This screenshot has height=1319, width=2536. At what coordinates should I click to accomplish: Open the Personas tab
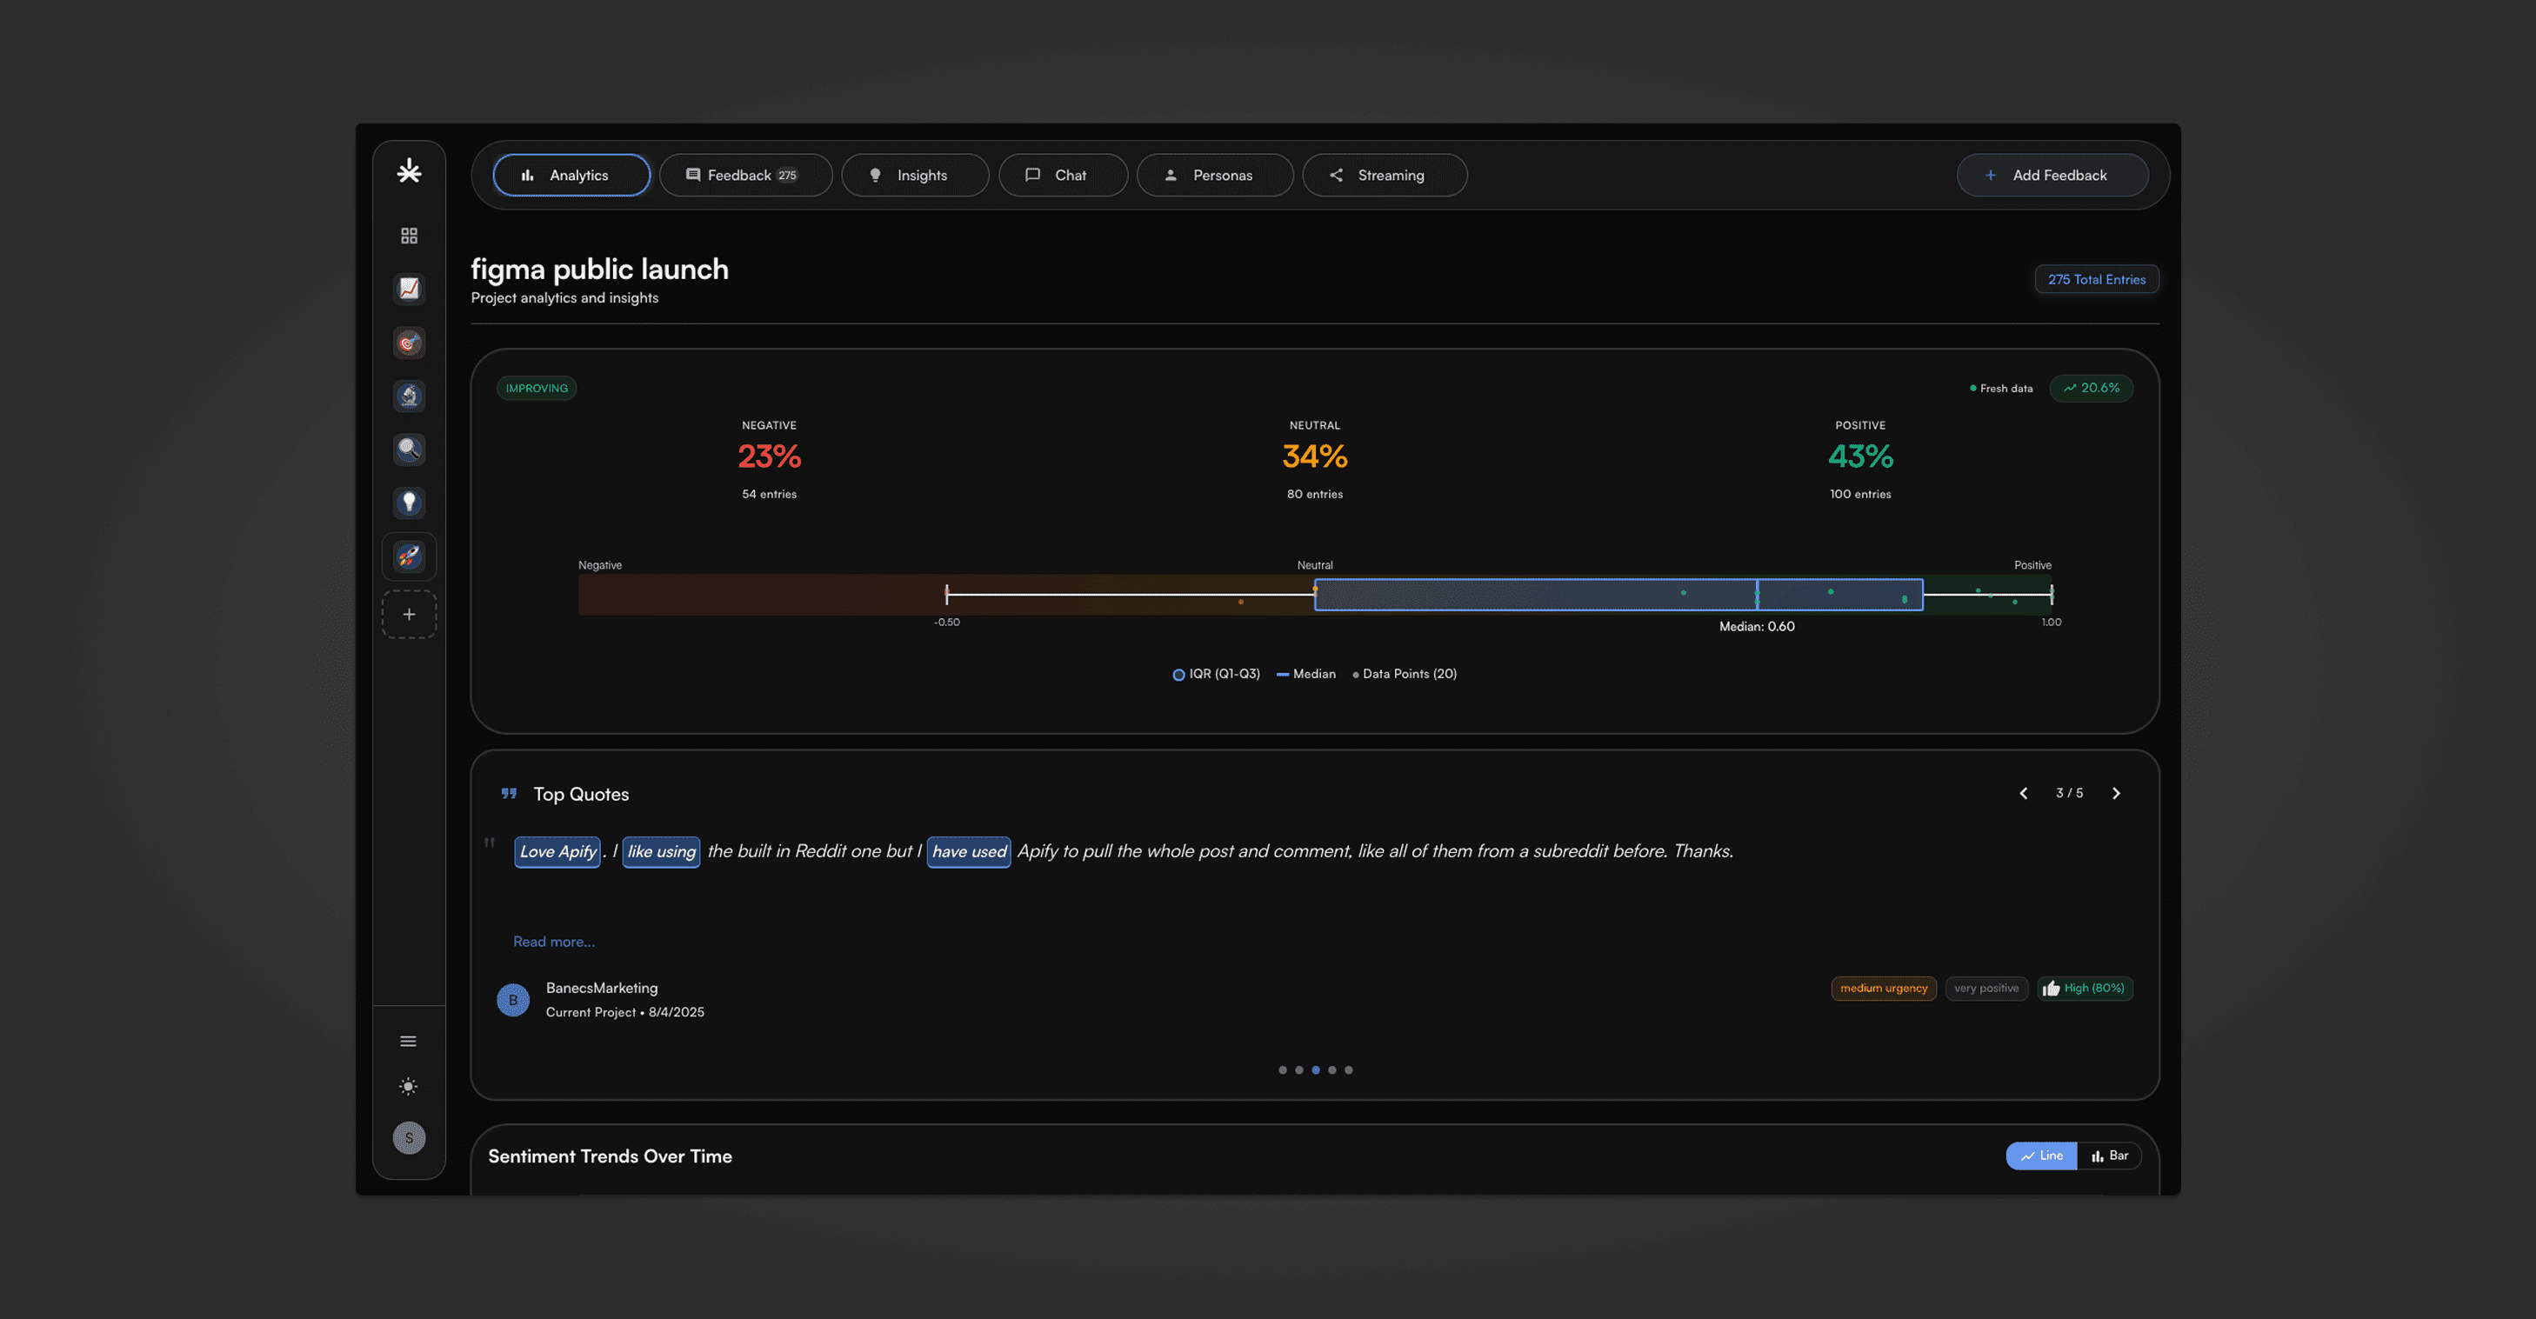[x=1214, y=176]
